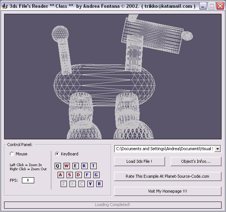Screen dimensions: 226x212
Task: Visit My Homepage button
Action: pos(167,191)
